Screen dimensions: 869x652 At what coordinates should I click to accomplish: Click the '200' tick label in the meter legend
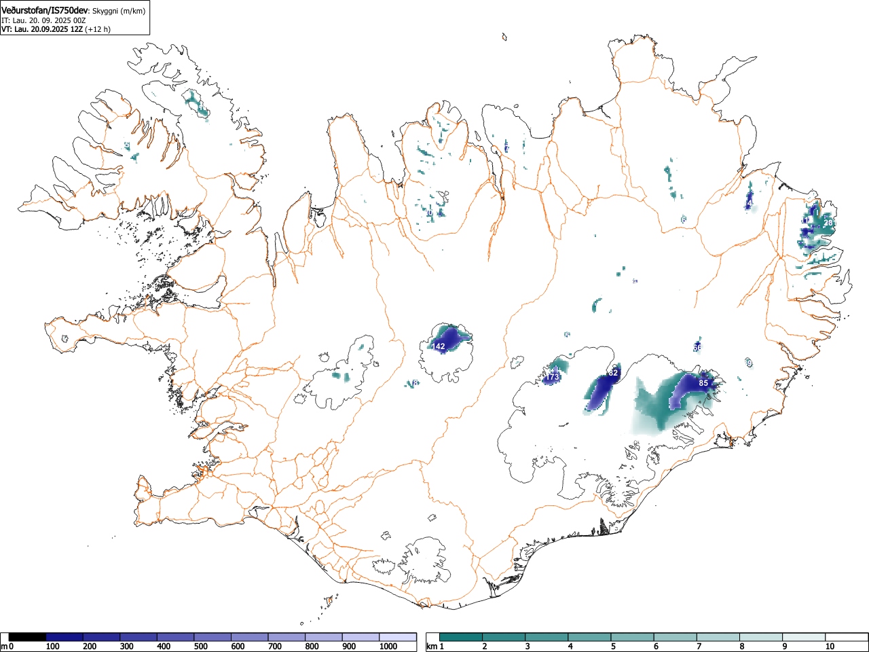click(x=90, y=647)
